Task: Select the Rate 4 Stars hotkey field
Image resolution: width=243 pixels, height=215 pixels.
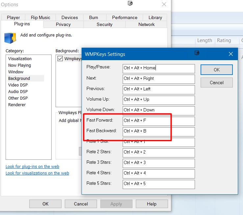Action: (x=159, y=174)
